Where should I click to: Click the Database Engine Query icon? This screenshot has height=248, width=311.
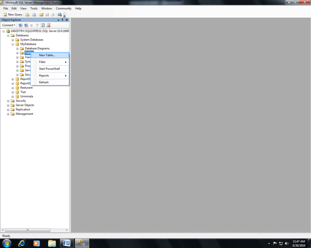click(x=27, y=14)
